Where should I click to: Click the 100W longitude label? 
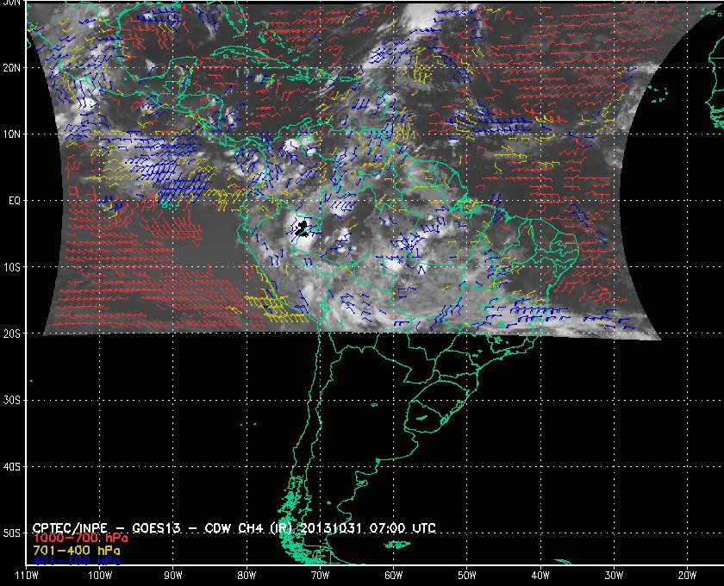100,576
